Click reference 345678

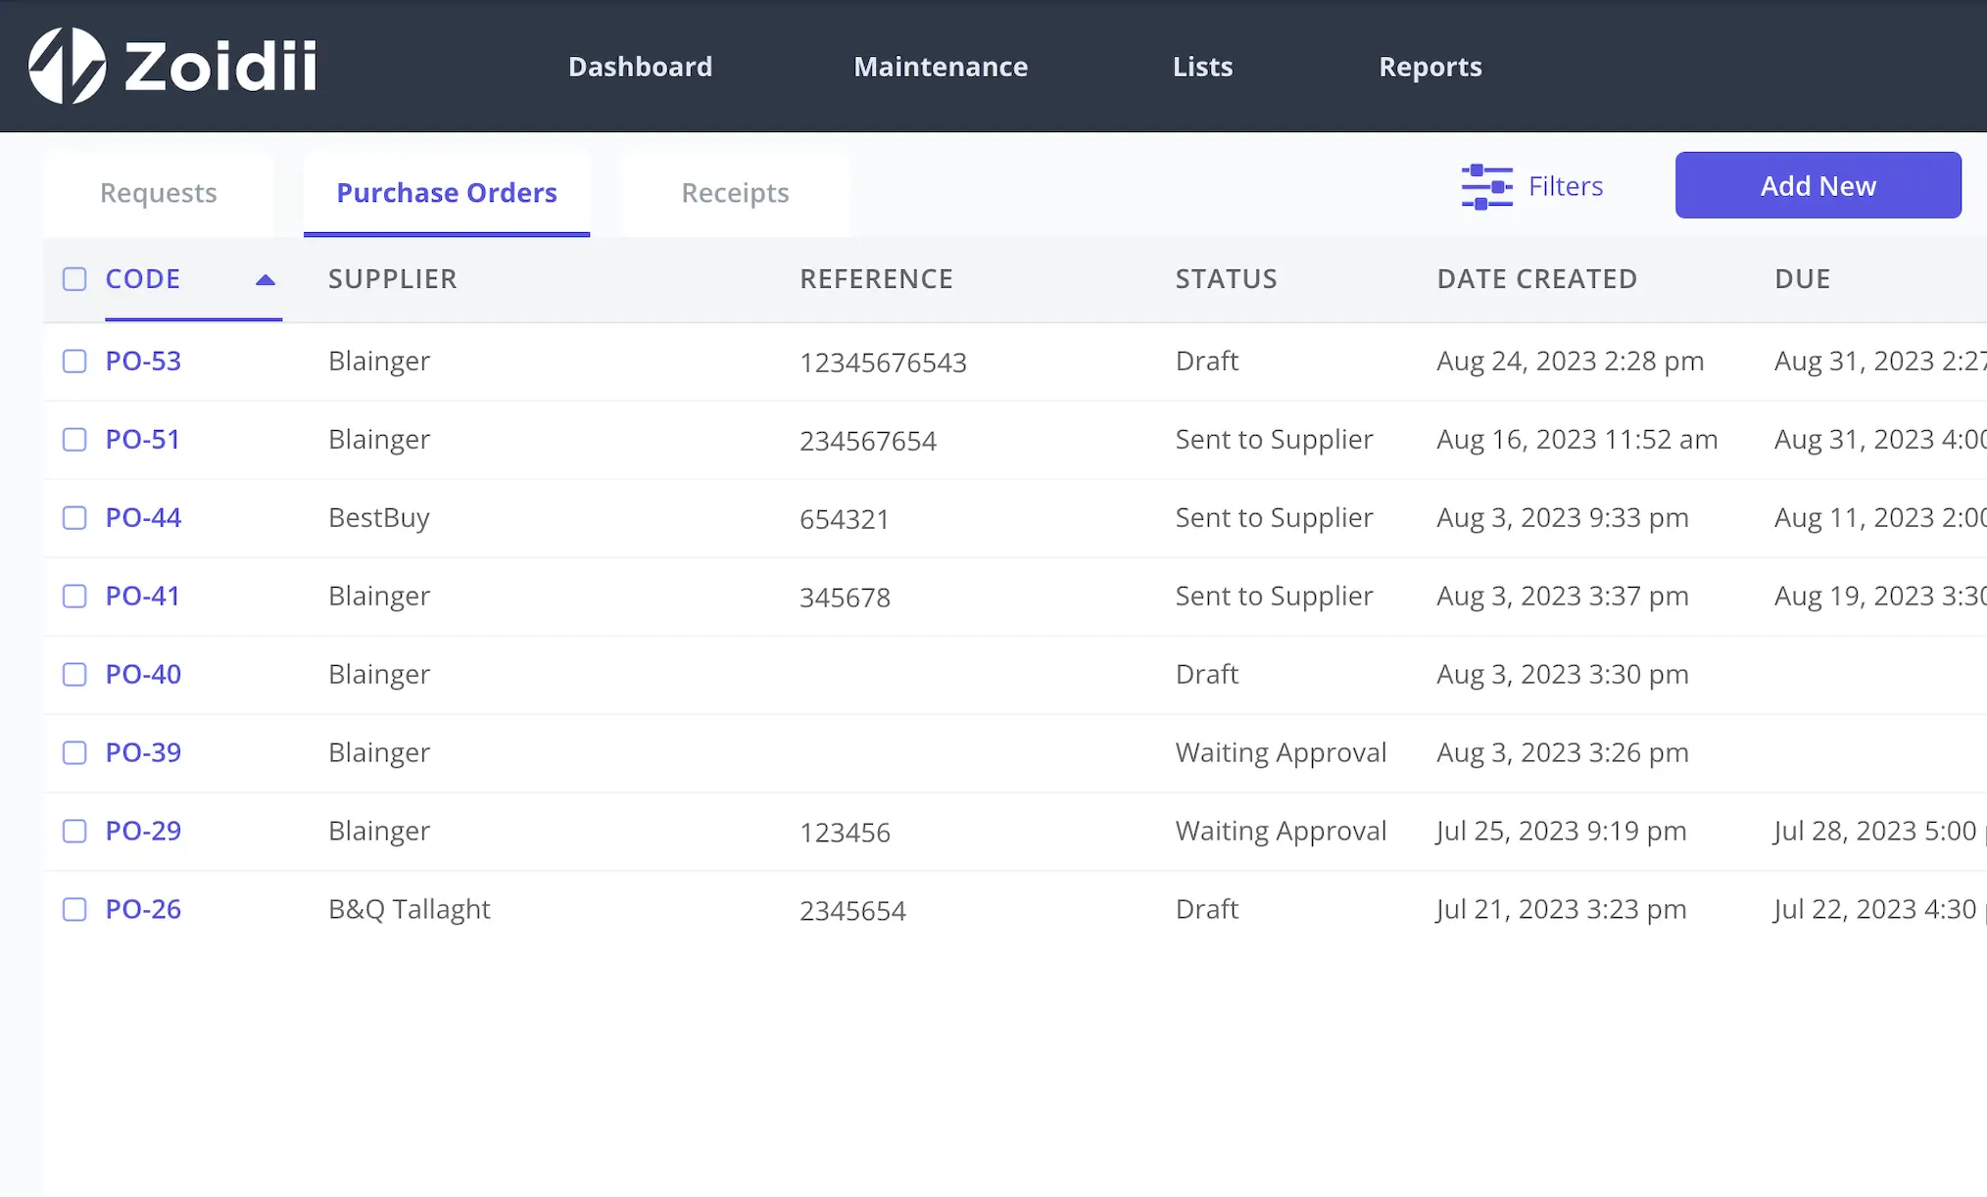845,598
